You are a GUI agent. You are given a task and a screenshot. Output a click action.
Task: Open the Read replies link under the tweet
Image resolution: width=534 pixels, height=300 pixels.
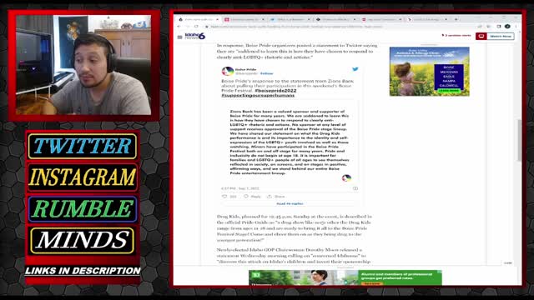tap(290, 203)
